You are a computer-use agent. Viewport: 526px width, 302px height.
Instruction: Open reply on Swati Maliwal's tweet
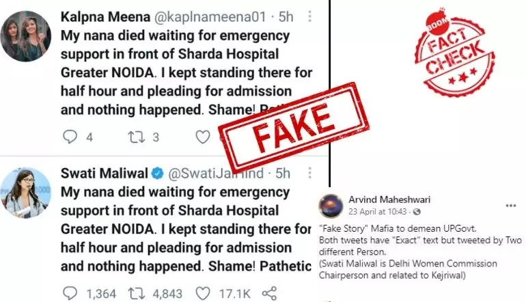click(70, 293)
